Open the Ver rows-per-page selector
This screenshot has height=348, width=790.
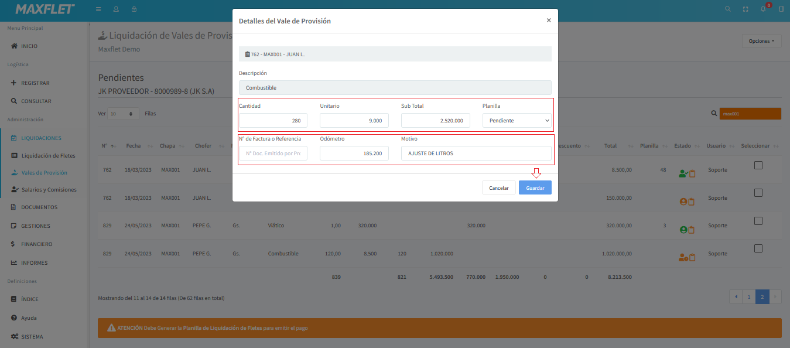click(x=124, y=114)
